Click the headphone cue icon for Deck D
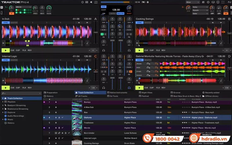 click(x=129, y=88)
